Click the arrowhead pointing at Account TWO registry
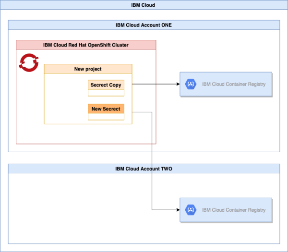Screen dimensions: 288x252 178,210
